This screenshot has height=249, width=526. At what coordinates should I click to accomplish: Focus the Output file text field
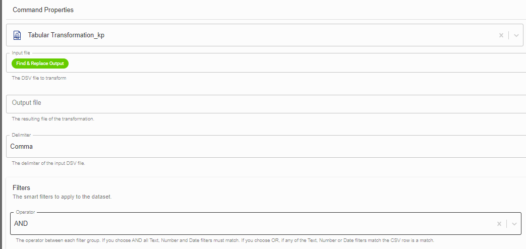coord(266,104)
